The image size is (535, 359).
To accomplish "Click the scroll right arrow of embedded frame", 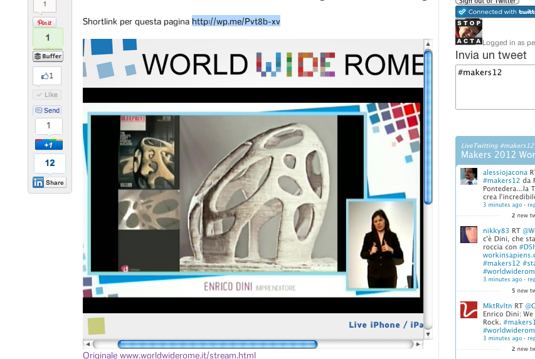I will pos(418,344).
